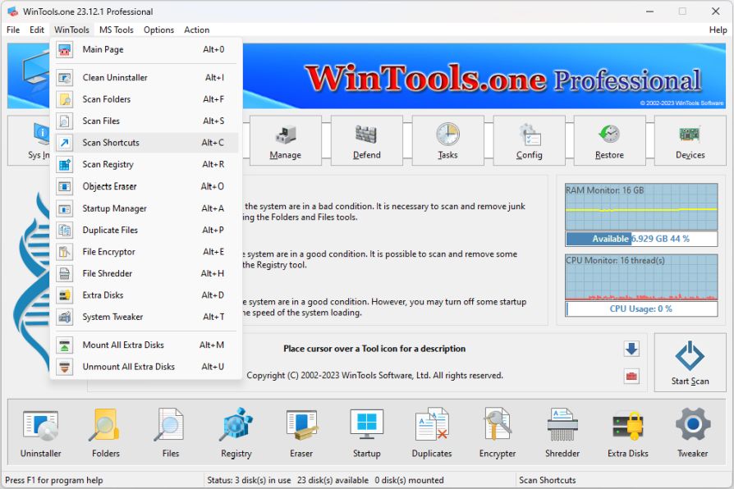The width and height of the screenshot is (734, 489).
Task: Open the Action menu
Action: (x=196, y=30)
